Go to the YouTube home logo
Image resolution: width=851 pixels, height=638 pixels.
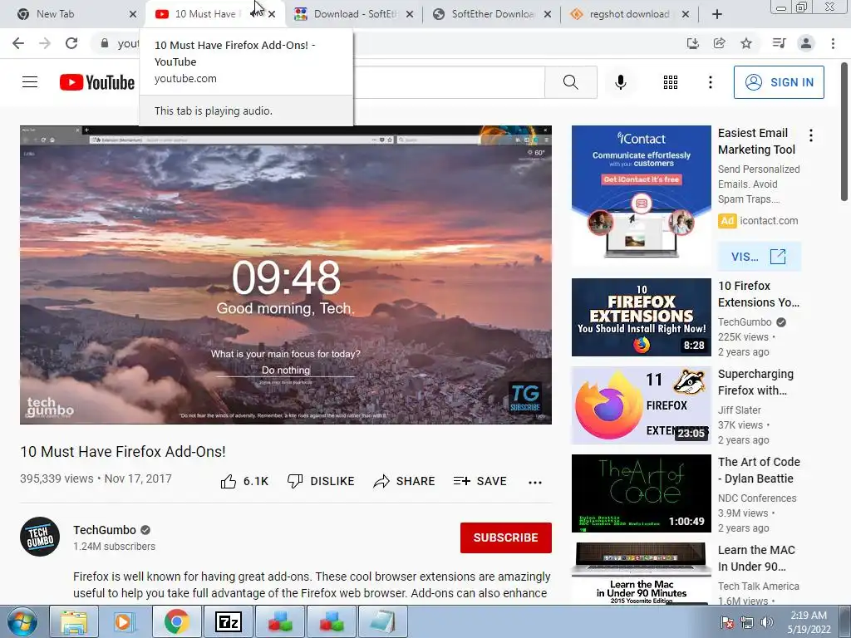pos(97,82)
